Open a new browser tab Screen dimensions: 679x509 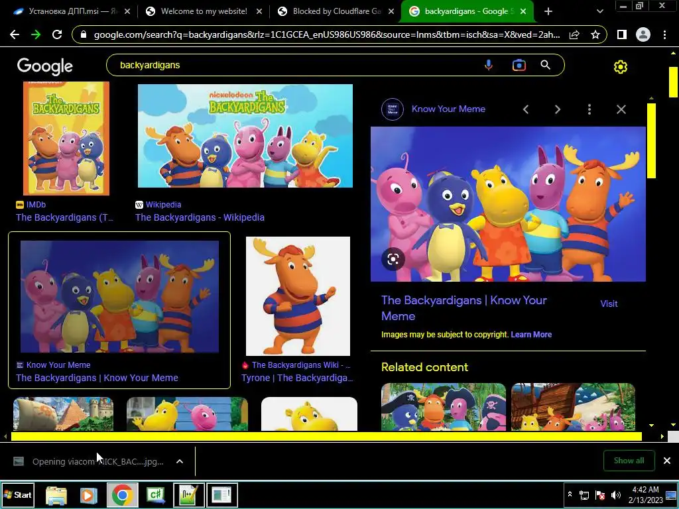(548, 11)
